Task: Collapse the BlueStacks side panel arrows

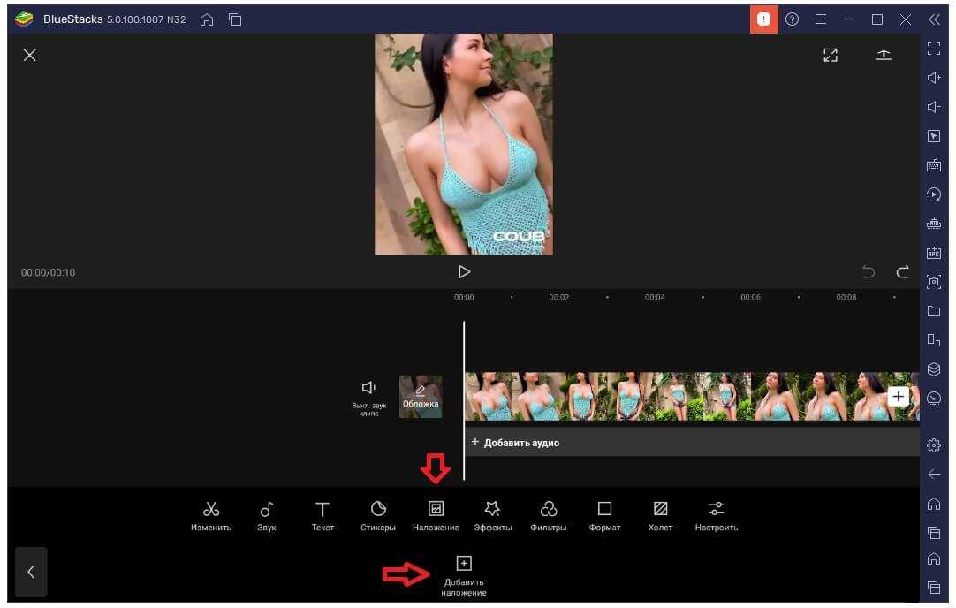Action: (x=934, y=19)
